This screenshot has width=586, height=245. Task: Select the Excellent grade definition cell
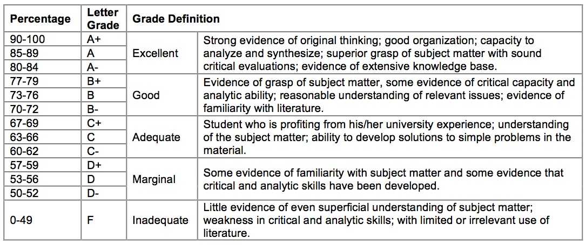tap(162, 53)
